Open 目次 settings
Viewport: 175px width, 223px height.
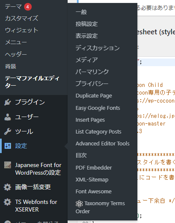pyautogui.click(x=81, y=155)
